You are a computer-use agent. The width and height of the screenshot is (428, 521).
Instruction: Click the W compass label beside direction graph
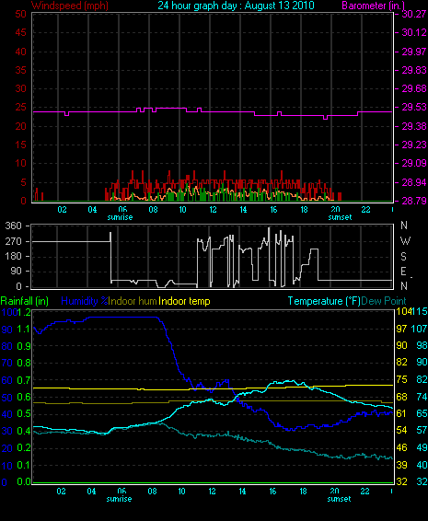[405, 241]
